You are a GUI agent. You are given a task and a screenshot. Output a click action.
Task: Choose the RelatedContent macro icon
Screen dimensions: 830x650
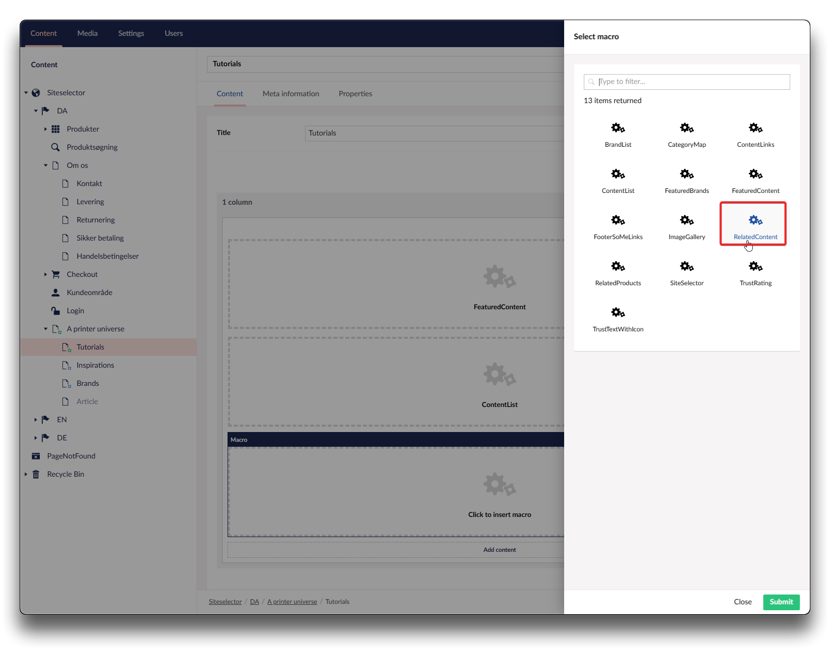[x=755, y=221]
